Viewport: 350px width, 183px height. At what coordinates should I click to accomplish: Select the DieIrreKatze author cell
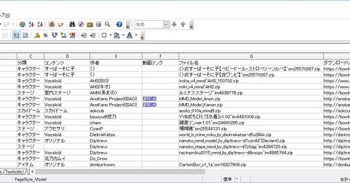pyautogui.click(x=116, y=134)
